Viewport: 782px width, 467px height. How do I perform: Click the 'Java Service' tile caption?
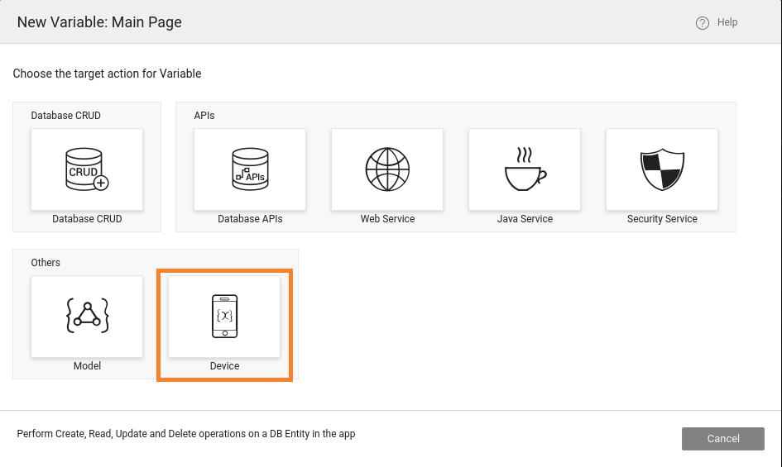pyautogui.click(x=525, y=219)
